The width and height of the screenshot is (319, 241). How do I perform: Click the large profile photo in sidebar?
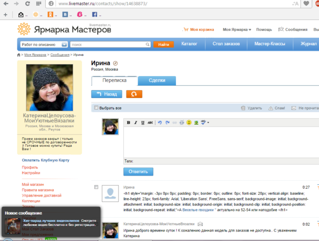pos(49,87)
